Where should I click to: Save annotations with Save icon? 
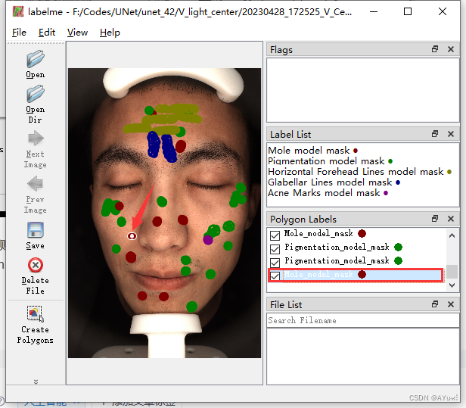pyautogui.click(x=36, y=236)
